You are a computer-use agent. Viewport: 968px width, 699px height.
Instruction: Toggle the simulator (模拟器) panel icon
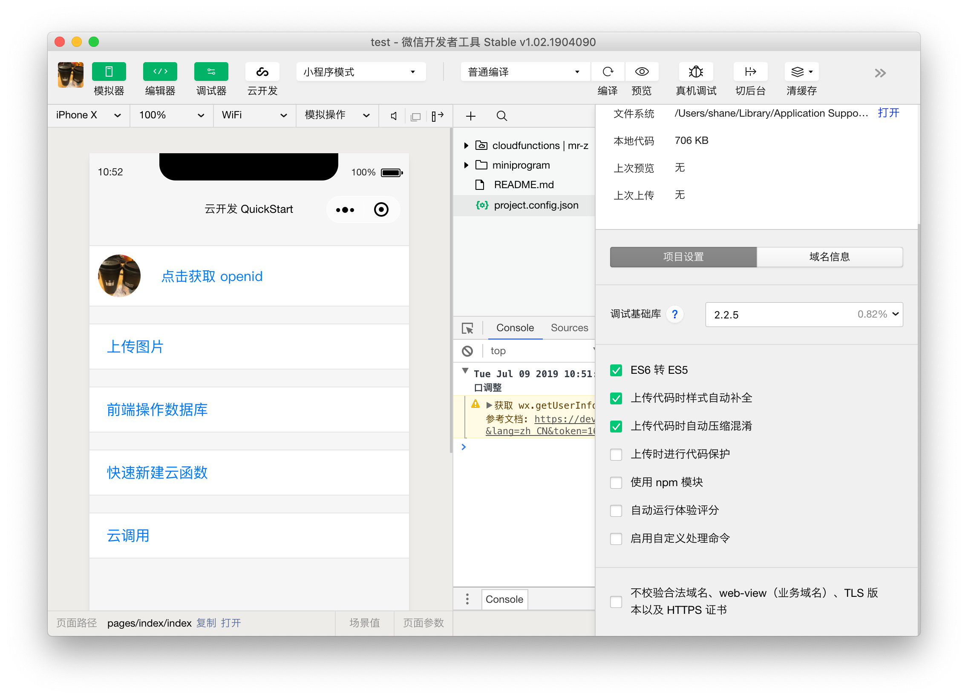[109, 71]
